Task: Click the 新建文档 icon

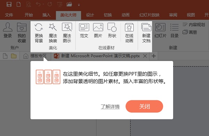Action: [146, 33]
